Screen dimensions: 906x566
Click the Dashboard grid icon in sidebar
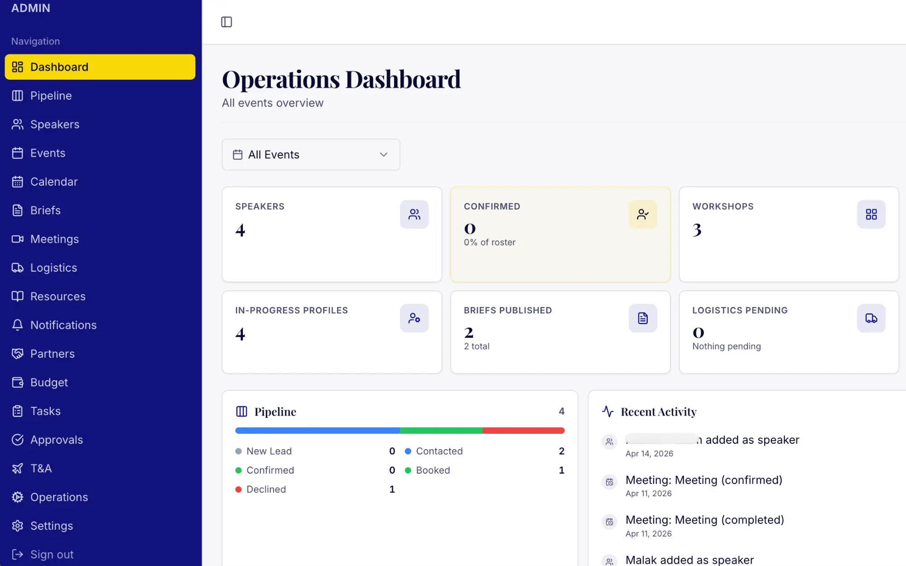[17, 67]
